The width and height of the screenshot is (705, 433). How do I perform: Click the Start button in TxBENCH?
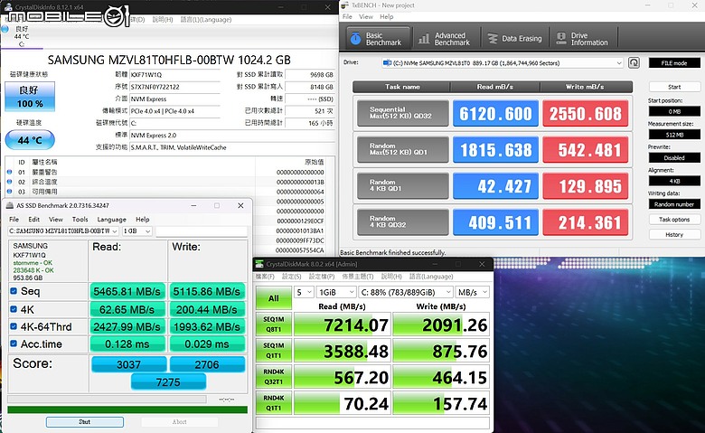click(x=674, y=87)
